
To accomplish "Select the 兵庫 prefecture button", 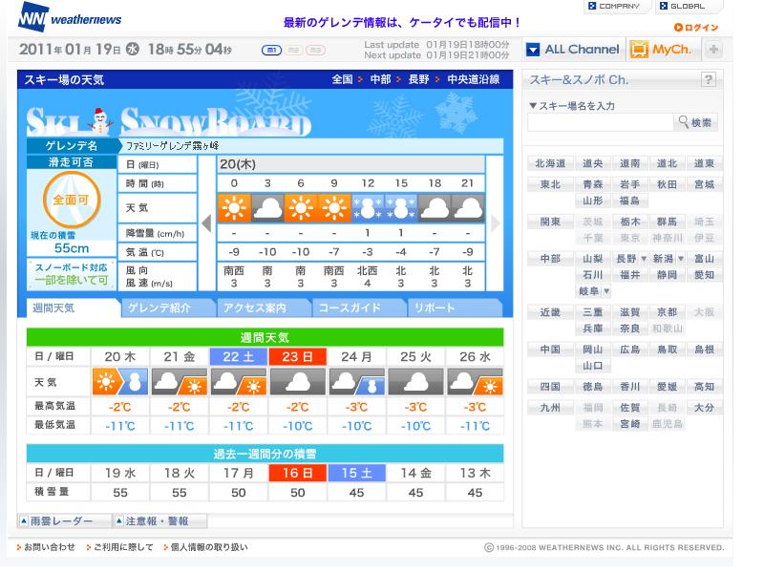I will (592, 329).
